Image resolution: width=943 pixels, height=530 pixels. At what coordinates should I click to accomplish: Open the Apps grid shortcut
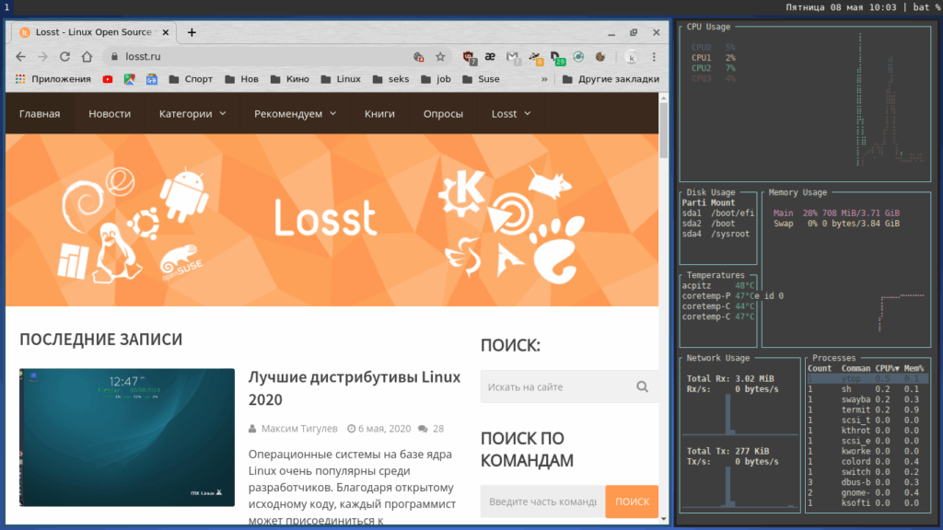coord(20,79)
